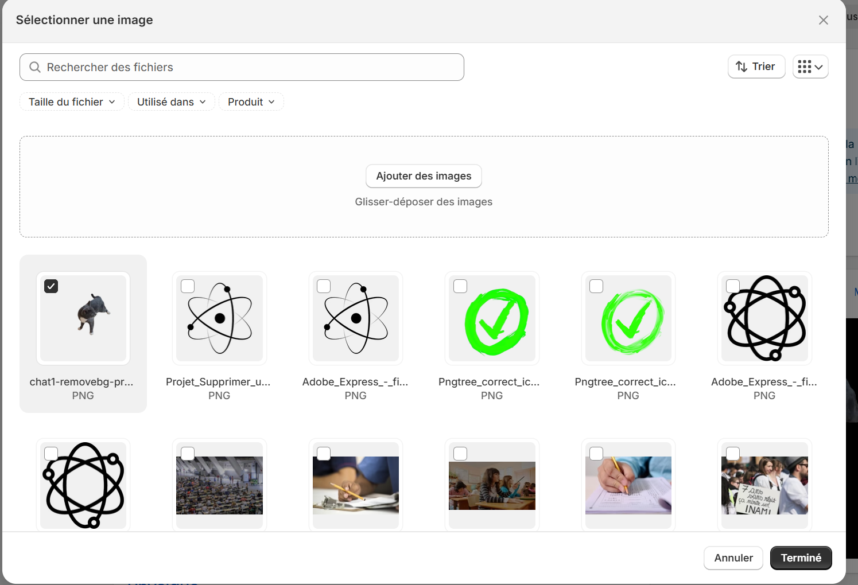Viewport: 858px width, 585px height.
Task: Open the Trier sort button
Action: click(x=756, y=67)
